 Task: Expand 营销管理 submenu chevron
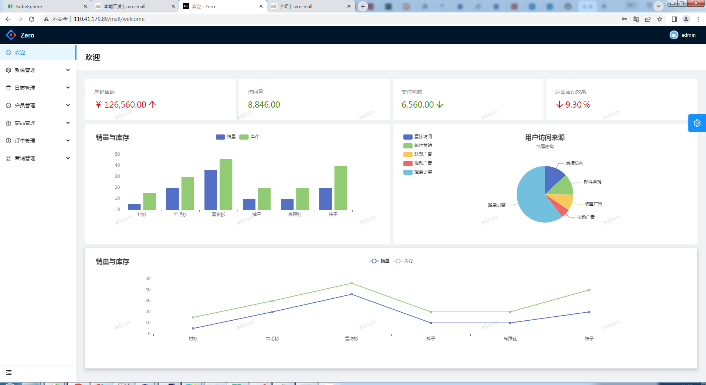pyautogui.click(x=68, y=158)
